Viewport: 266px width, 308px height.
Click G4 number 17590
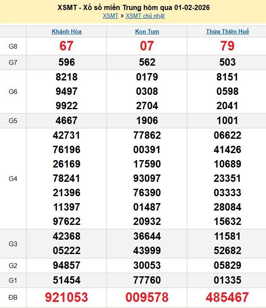click(147, 164)
